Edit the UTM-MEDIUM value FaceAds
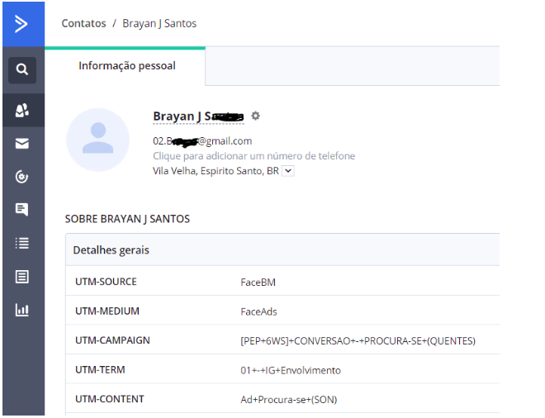Image resolution: width=545 pixels, height=418 pixels. point(258,311)
